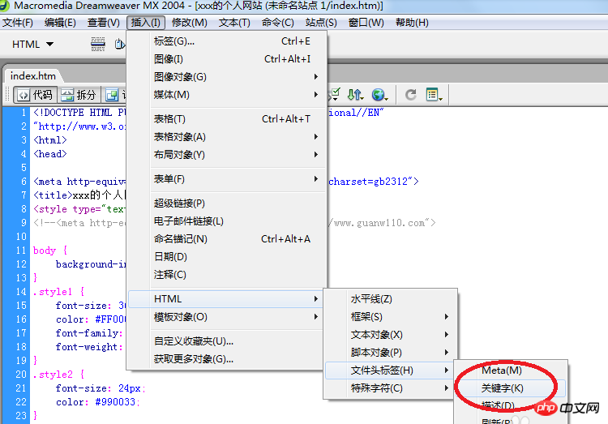Expand the 文件头标签(H) submenu
Viewport: 608px width, 424px height.
pos(391,370)
